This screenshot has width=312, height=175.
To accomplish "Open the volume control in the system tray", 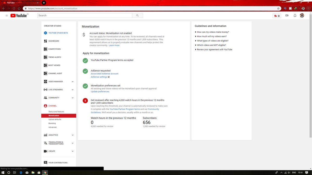I will [x=289, y=172].
